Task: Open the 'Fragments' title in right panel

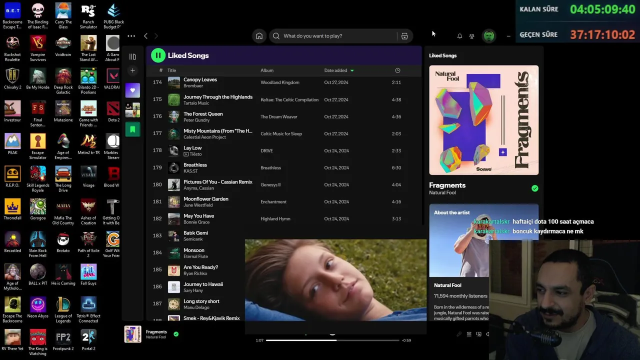Action: pyautogui.click(x=447, y=185)
